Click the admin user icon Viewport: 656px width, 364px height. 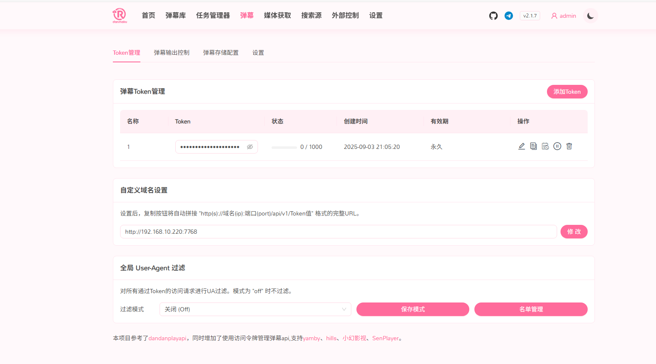tap(554, 16)
